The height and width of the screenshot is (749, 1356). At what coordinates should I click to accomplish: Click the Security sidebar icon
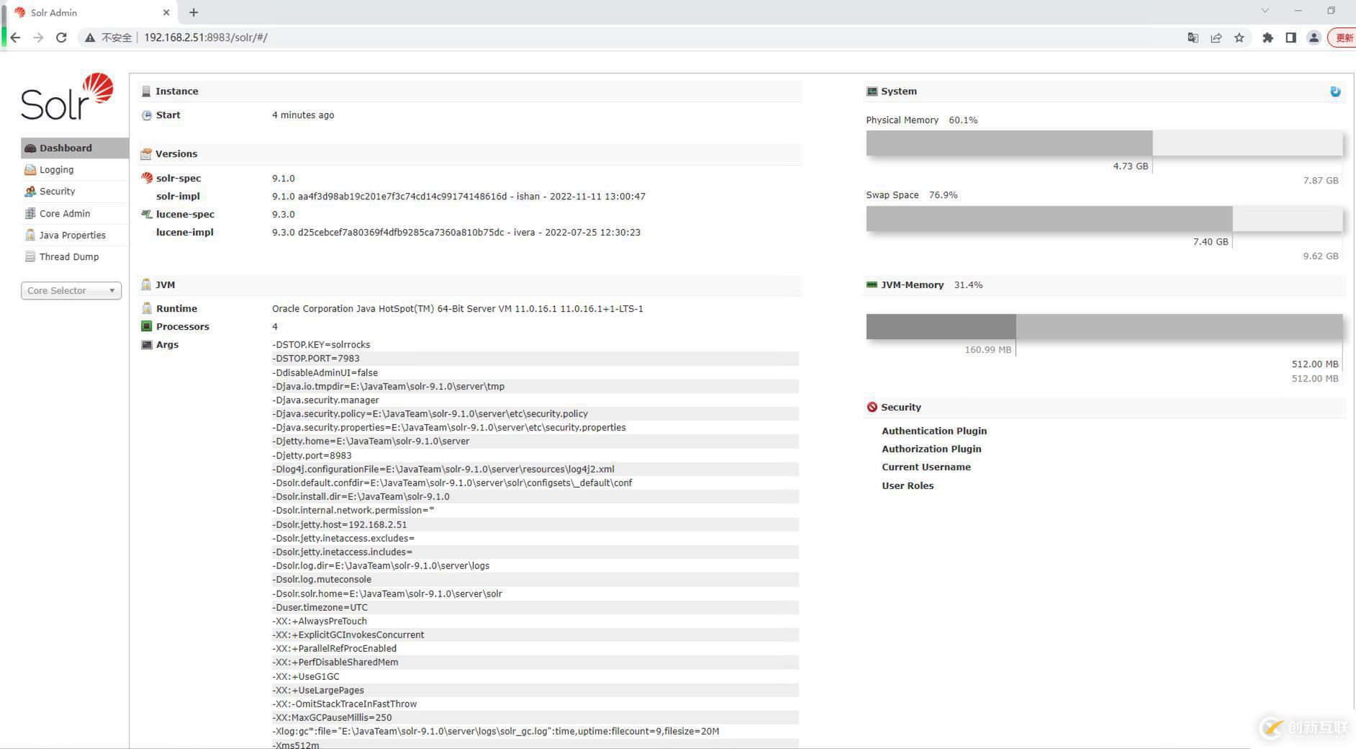(30, 192)
